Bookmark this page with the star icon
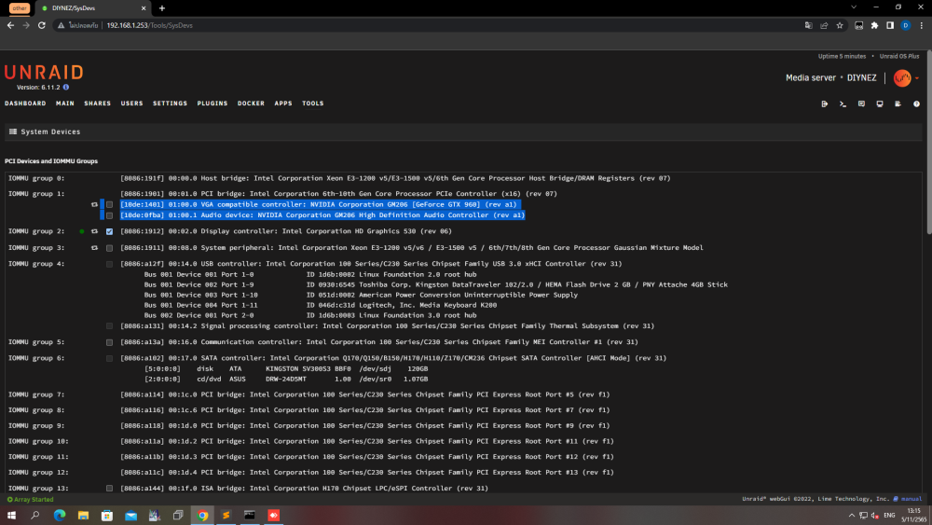The height and width of the screenshot is (525, 932). pos(840,25)
